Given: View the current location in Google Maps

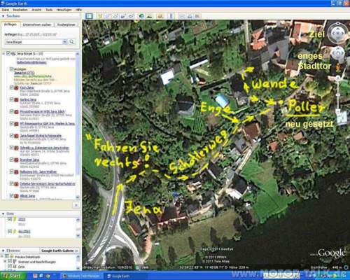Looking at the screenshot, I should pos(197,16).
